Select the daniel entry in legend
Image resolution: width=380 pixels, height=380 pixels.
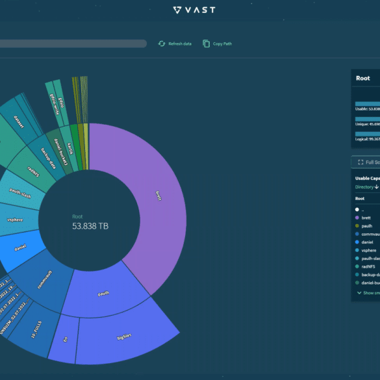[364, 242]
